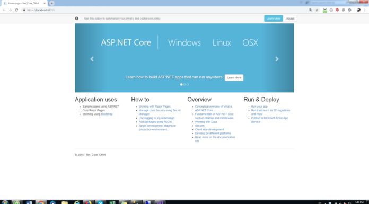Switch to Google Chrome in taskbar
The width and height of the screenshot is (369, 204).
point(41,202)
